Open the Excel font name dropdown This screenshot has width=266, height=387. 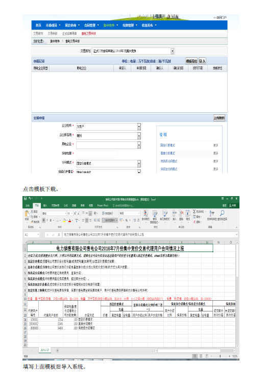(x=66, y=213)
